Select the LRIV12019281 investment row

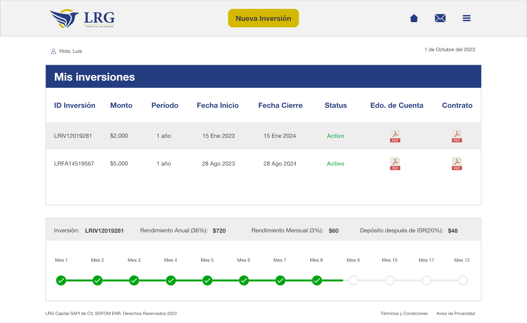[x=73, y=136]
